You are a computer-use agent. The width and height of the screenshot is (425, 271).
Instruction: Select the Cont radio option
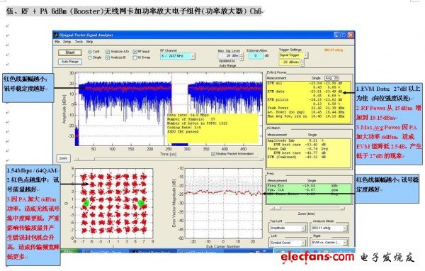[90, 52]
